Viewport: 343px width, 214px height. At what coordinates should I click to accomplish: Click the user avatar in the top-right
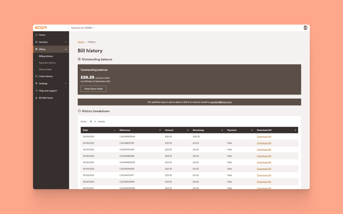click(x=305, y=27)
